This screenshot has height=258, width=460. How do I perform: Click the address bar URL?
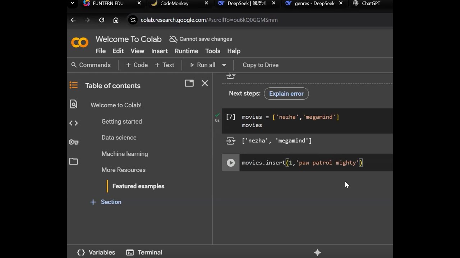[x=209, y=20]
